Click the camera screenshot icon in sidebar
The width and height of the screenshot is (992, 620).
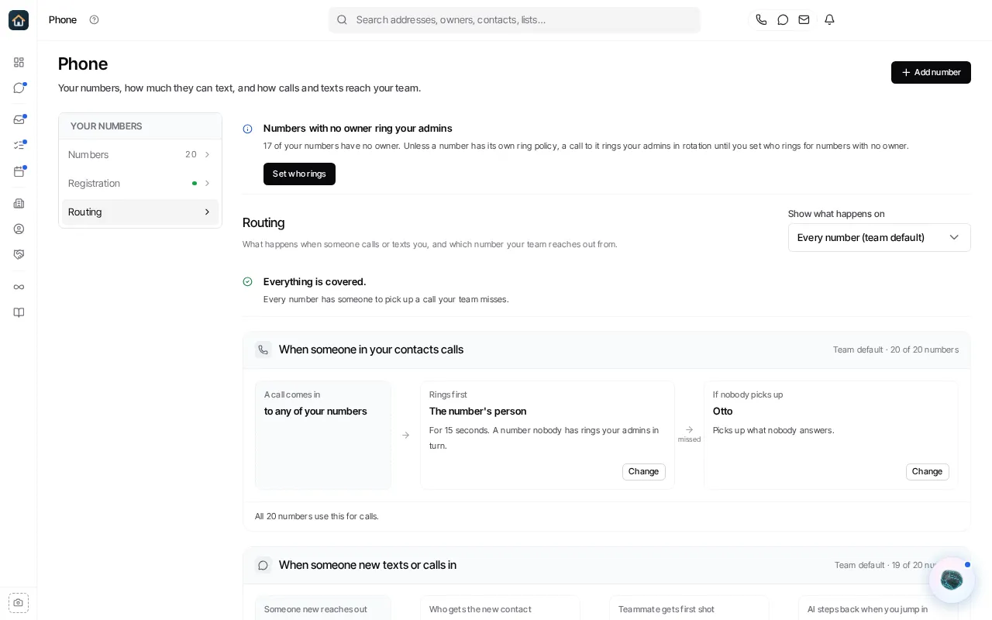pyautogui.click(x=19, y=602)
